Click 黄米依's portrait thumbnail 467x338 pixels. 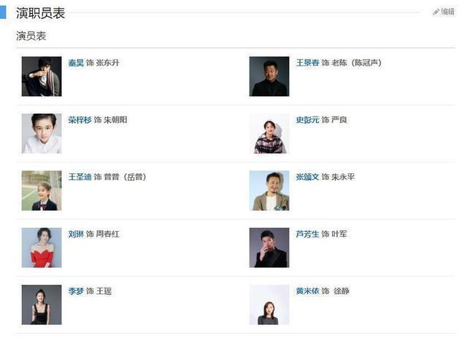tap(269, 304)
